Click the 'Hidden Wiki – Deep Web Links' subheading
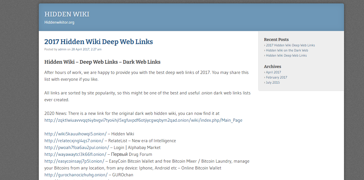Viewport: 364px width, 180px height. click(102, 62)
